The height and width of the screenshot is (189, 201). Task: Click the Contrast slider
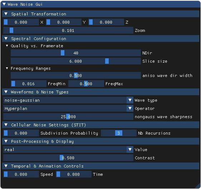click(68, 158)
